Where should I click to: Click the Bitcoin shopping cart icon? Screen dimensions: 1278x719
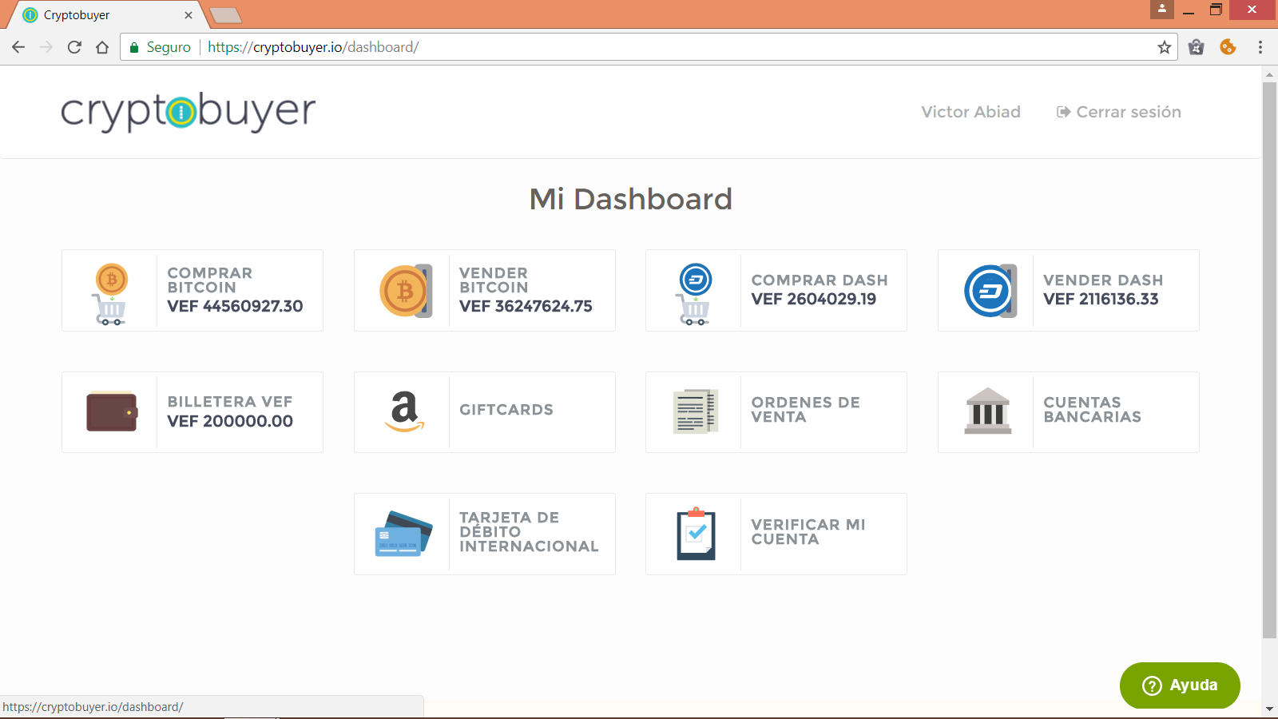coord(111,293)
